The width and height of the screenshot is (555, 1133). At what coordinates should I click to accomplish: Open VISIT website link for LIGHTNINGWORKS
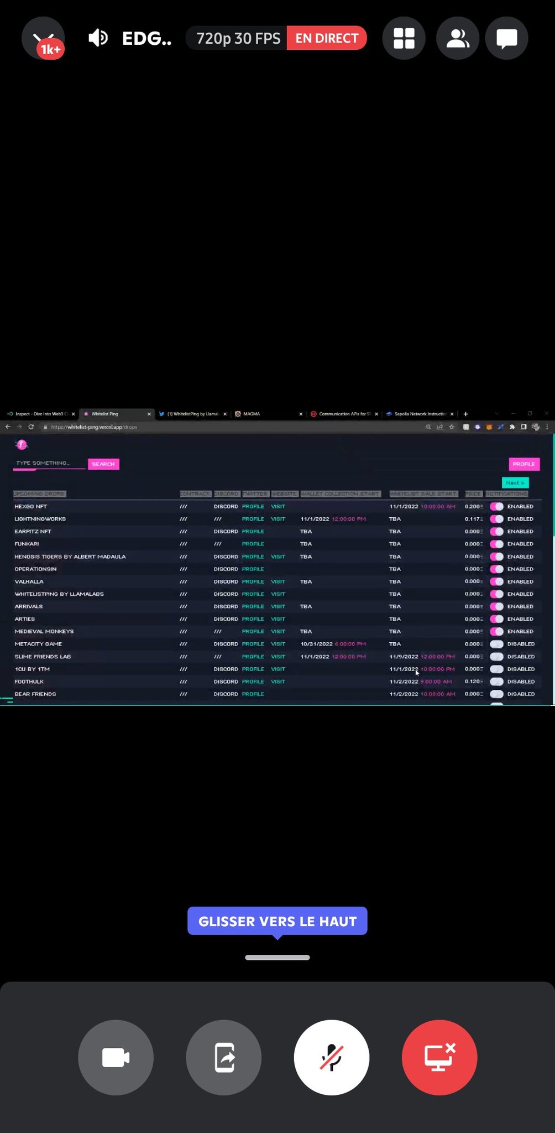(x=278, y=519)
